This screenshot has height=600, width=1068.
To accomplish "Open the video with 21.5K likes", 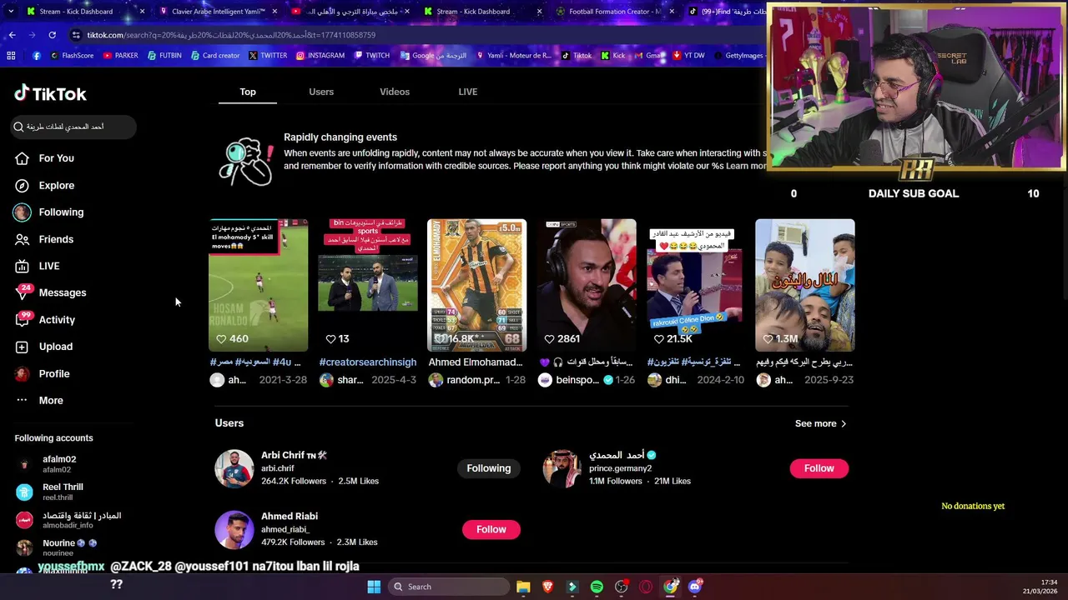I will 696,285.
